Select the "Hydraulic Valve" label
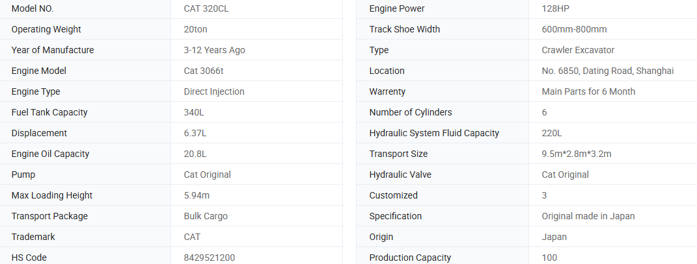Screen dimensions: 697x264 400,175
